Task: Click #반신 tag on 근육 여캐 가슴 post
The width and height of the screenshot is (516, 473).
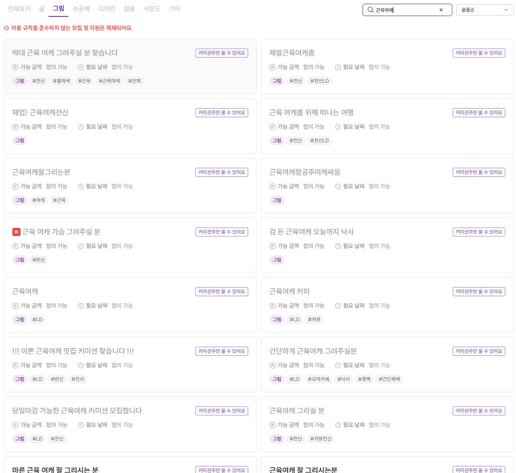Action: tap(38, 260)
